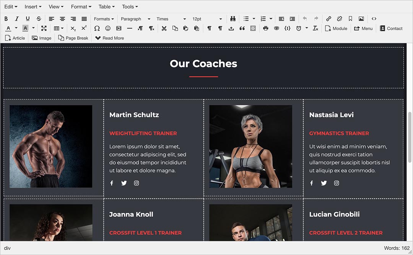Open the Paragraph block format dropdown

pyautogui.click(x=135, y=19)
